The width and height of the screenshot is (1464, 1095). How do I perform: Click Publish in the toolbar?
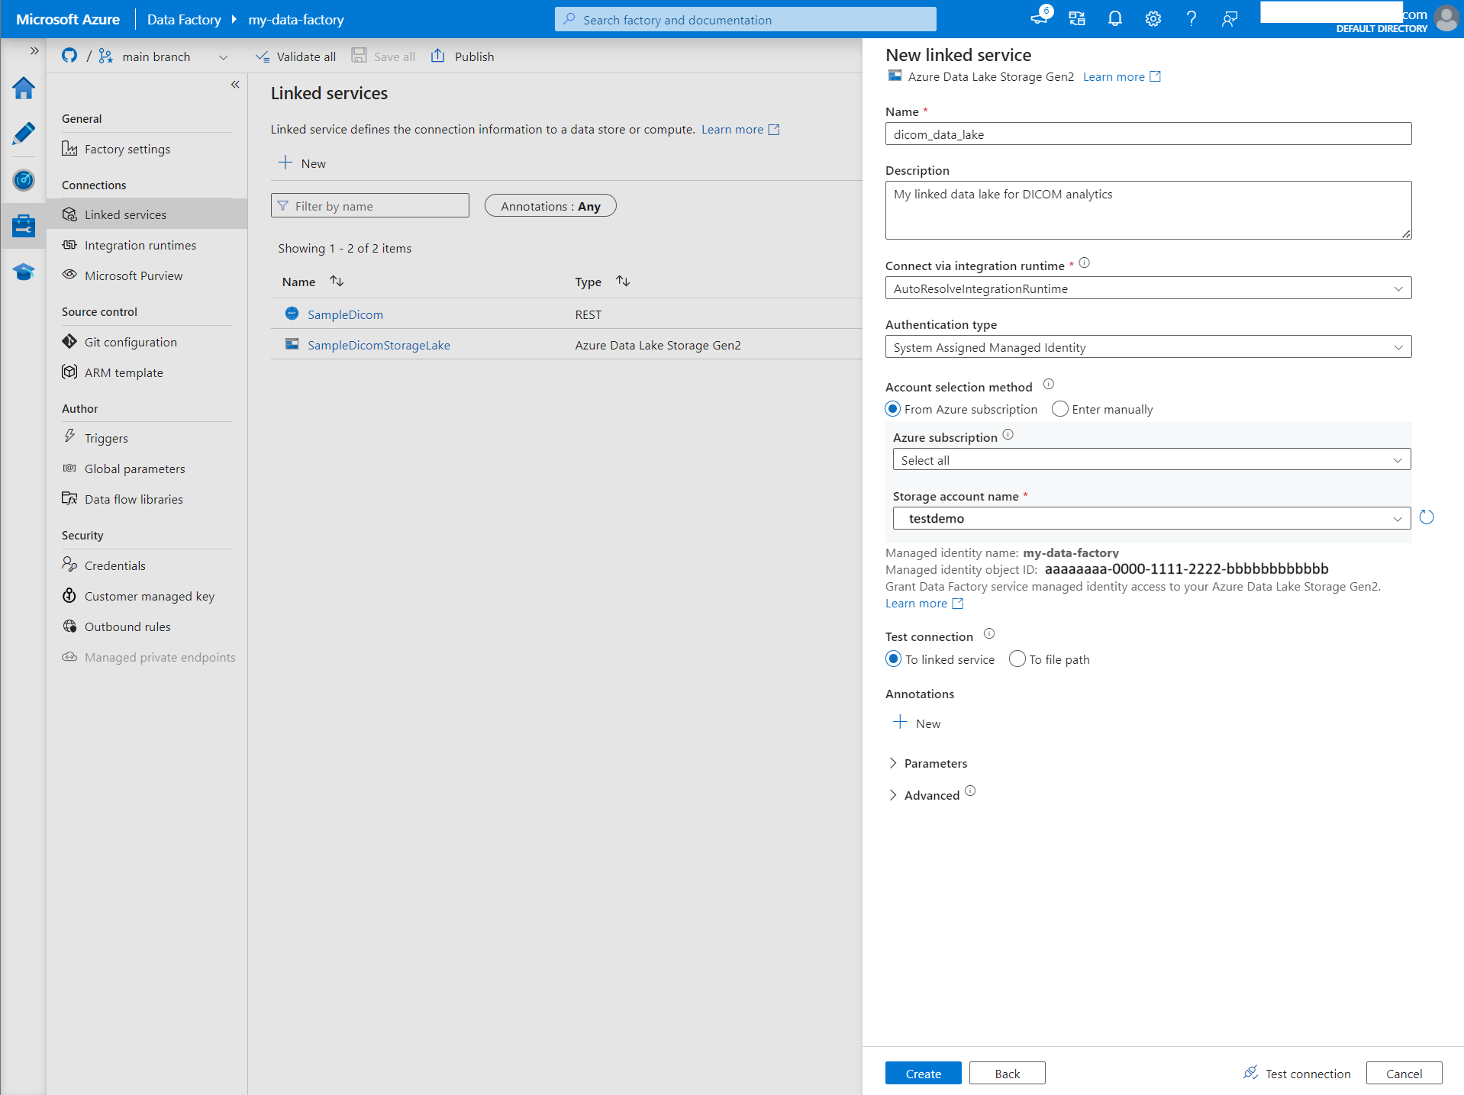(x=463, y=56)
